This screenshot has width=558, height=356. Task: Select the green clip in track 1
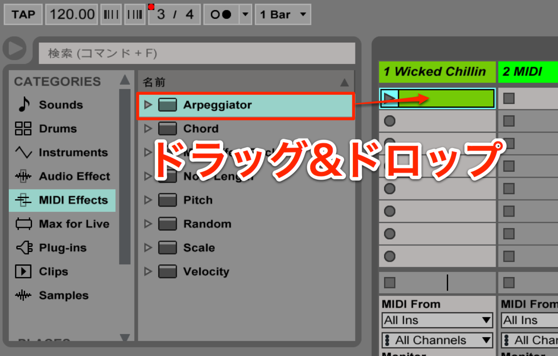point(446,98)
